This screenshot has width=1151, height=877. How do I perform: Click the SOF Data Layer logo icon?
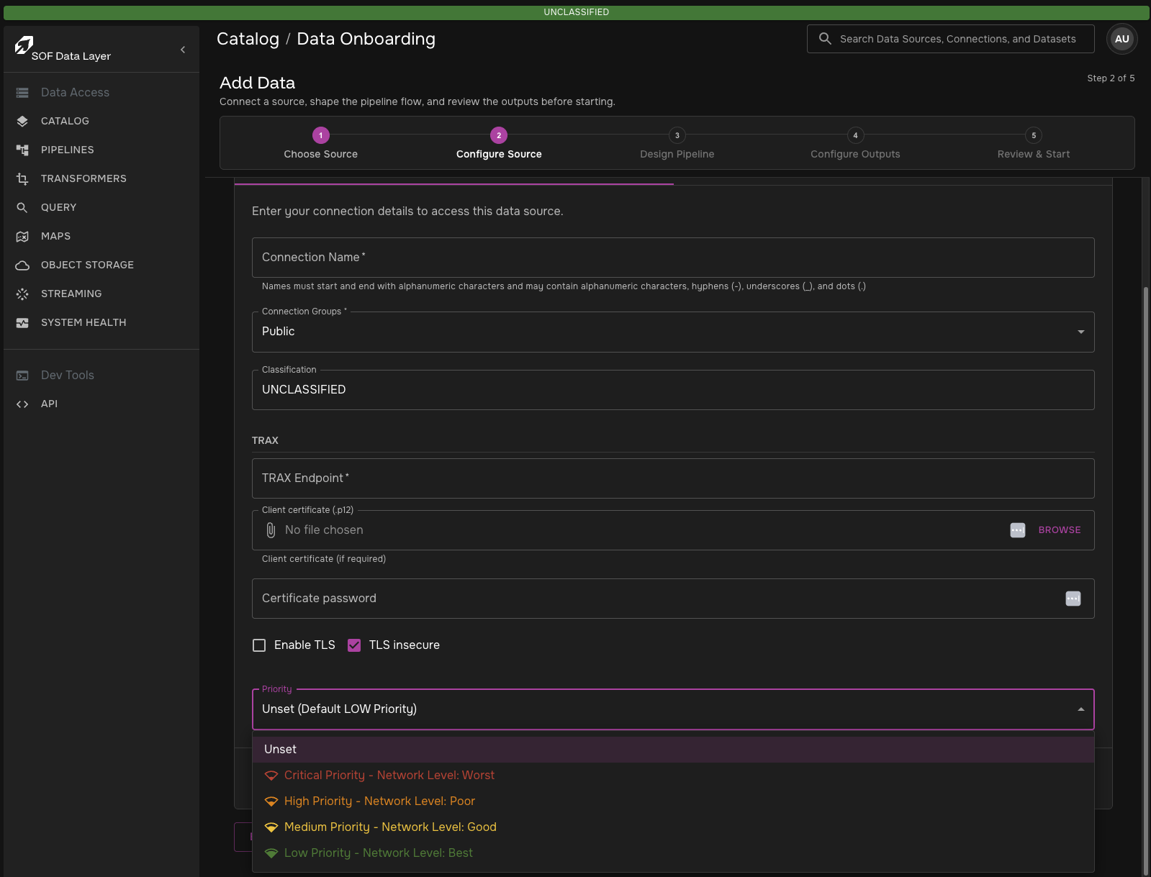click(x=24, y=45)
